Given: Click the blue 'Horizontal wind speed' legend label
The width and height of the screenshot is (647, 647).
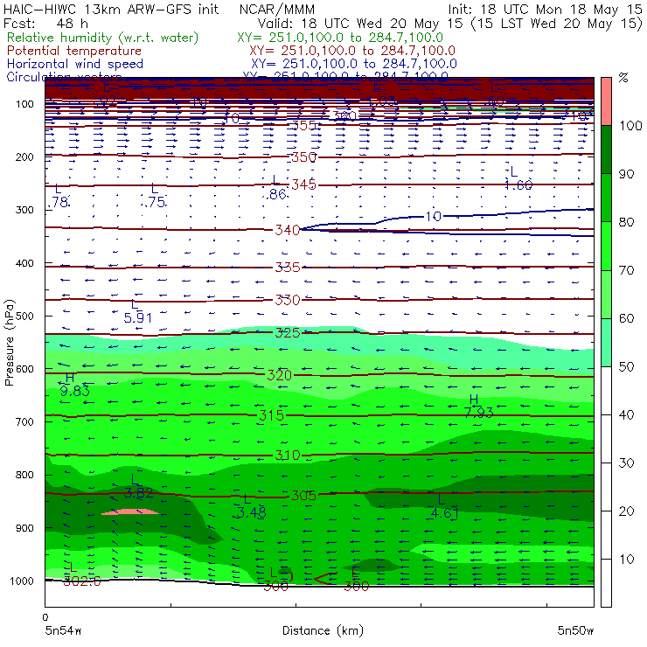Looking at the screenshot, I should [74, 64].
